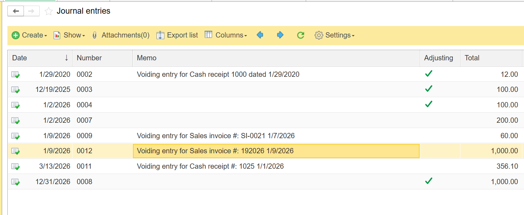Click the blue right arrow toolbar icon
This screenshot has width=524, height=215.
coord(280,35)
